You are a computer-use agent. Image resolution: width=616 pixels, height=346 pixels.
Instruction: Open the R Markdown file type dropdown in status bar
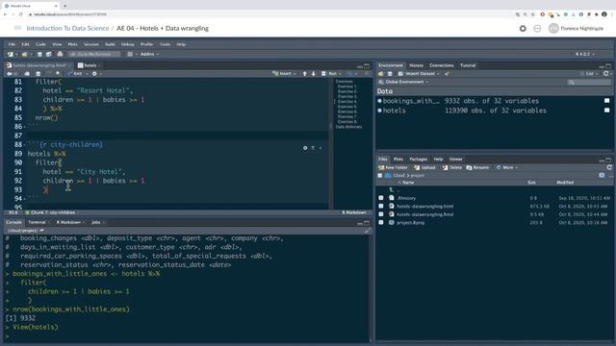click(x=355, y=212)
